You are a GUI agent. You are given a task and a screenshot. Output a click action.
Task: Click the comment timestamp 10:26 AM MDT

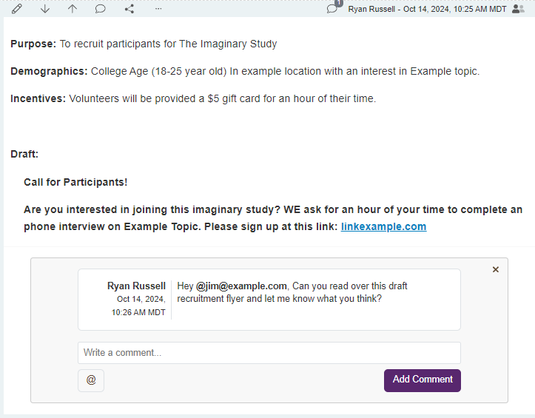tap(138, 312)
